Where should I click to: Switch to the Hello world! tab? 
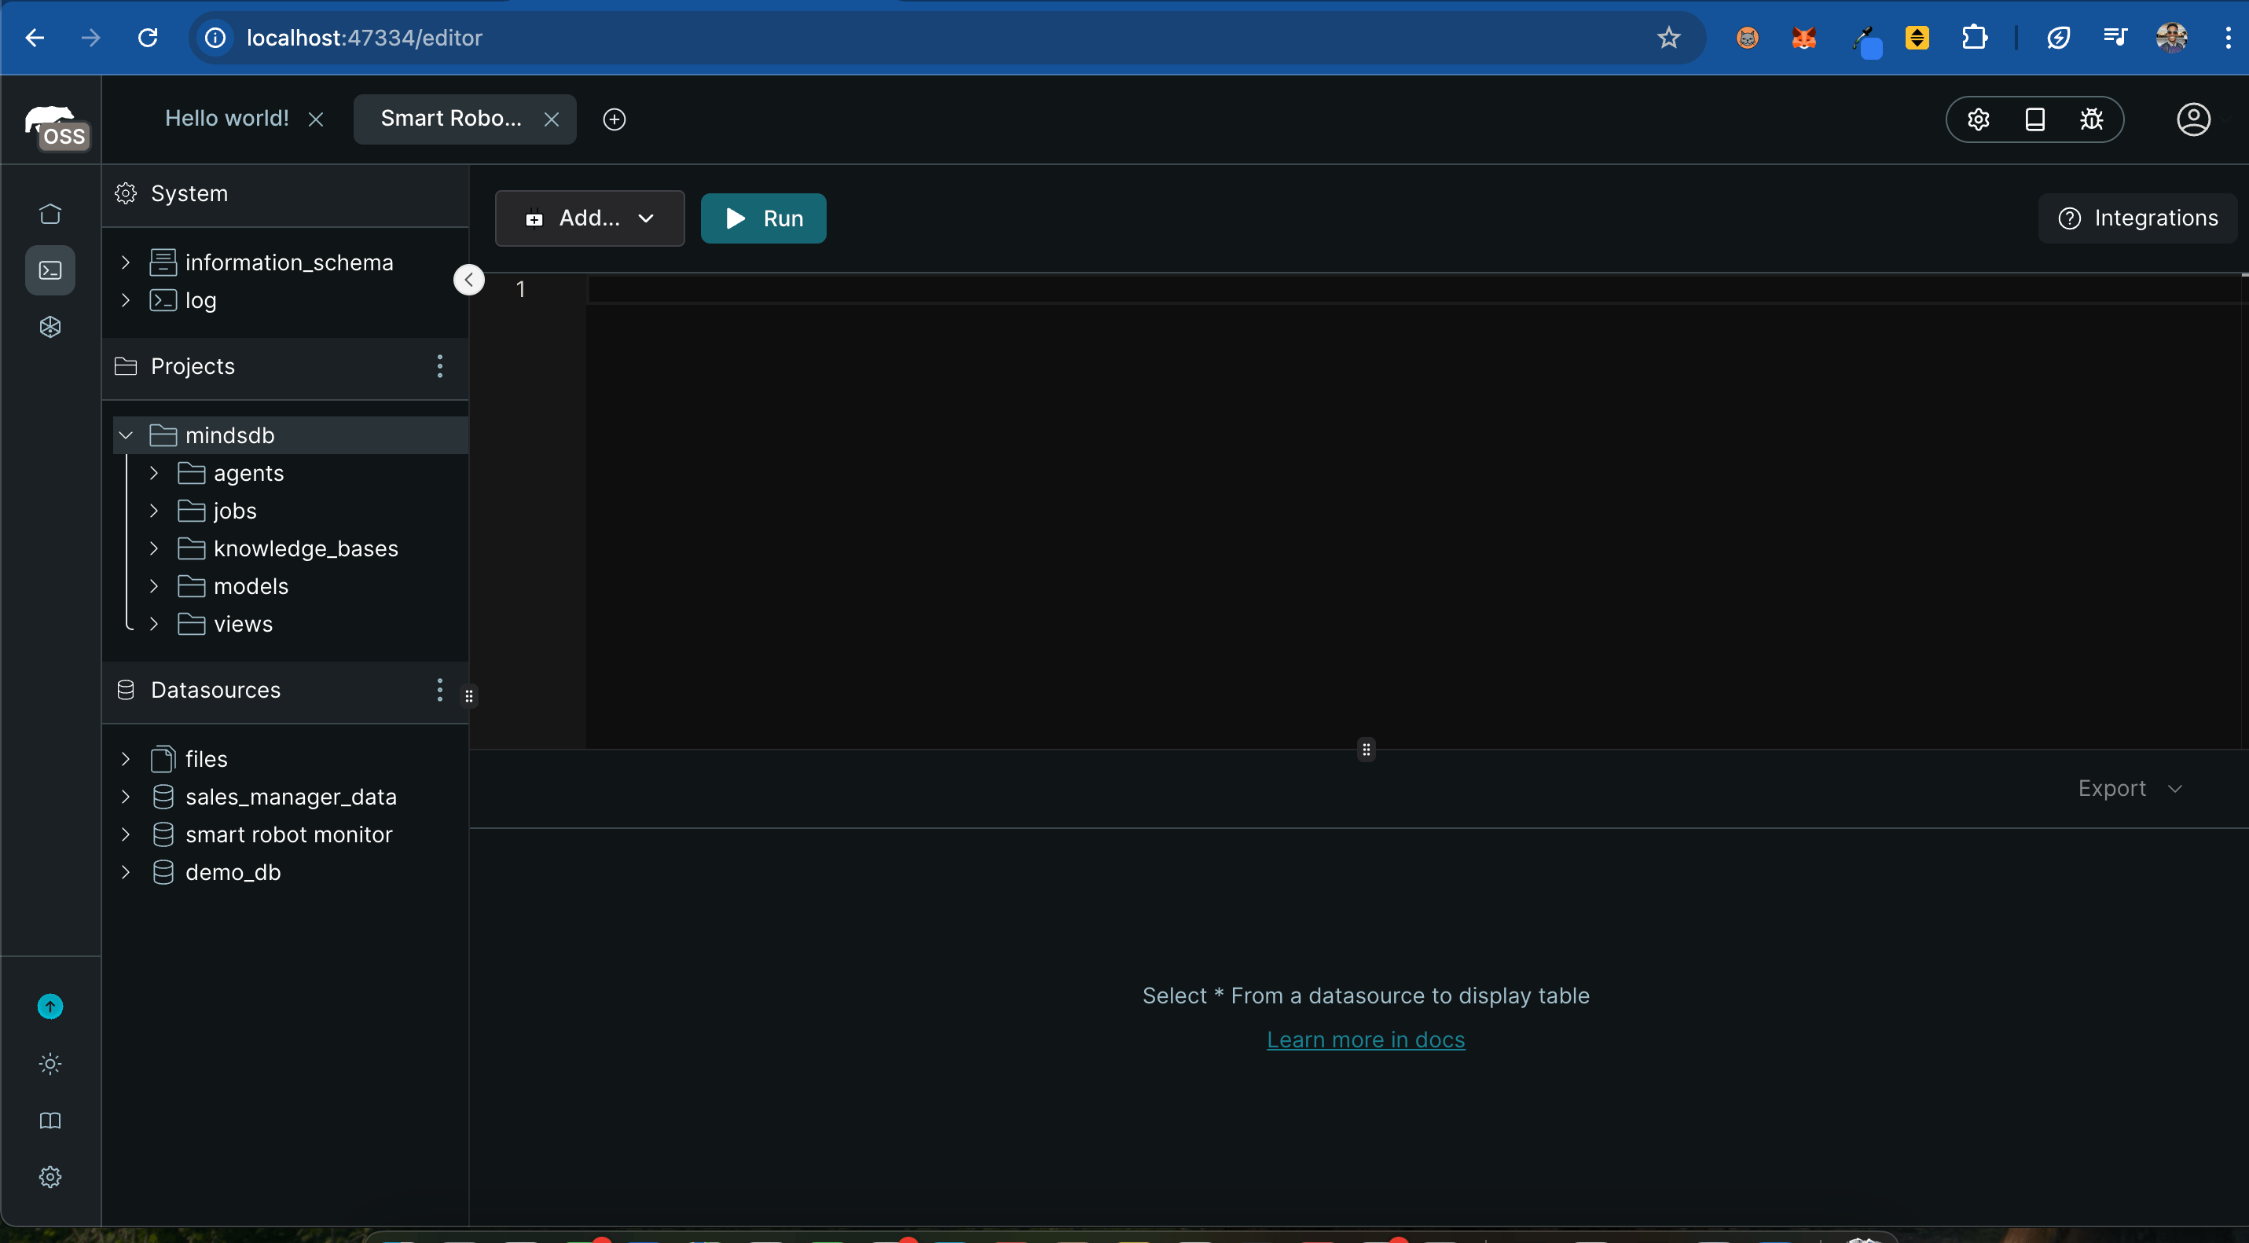coord(226,119)
